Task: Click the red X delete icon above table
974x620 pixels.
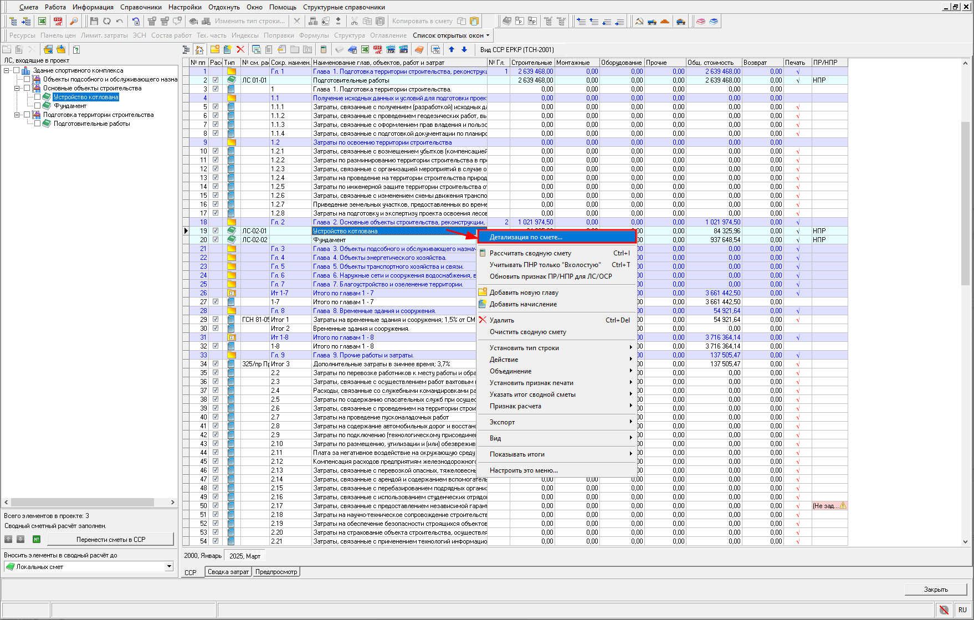Action: tap(240, 50)
